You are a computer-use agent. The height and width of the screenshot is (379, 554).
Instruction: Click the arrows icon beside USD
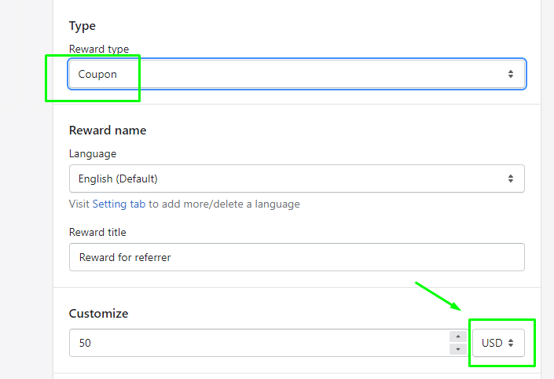click(x=511, y=343)
